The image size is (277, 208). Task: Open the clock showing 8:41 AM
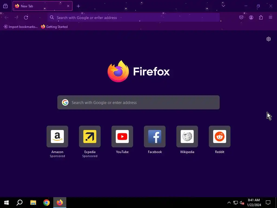click(254, 203)
